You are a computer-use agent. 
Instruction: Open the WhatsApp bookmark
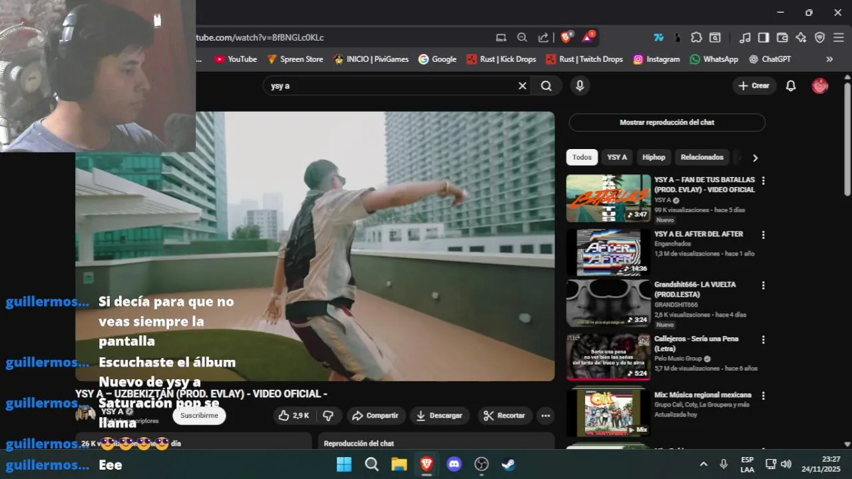[714, 59]
